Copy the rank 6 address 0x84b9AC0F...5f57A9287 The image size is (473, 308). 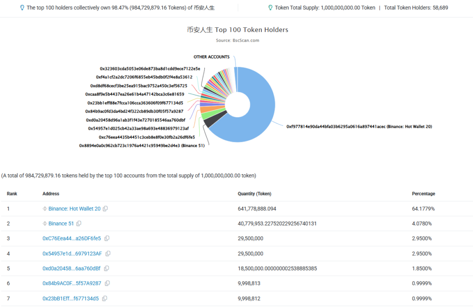coord(107,283)
